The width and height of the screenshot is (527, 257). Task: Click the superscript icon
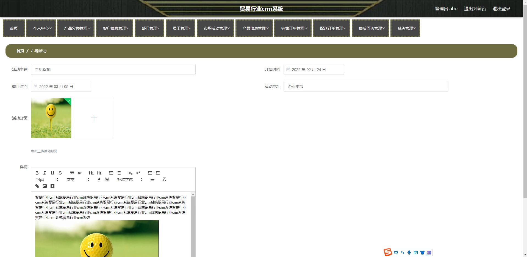pyautogui.click(x=138, y=173)
